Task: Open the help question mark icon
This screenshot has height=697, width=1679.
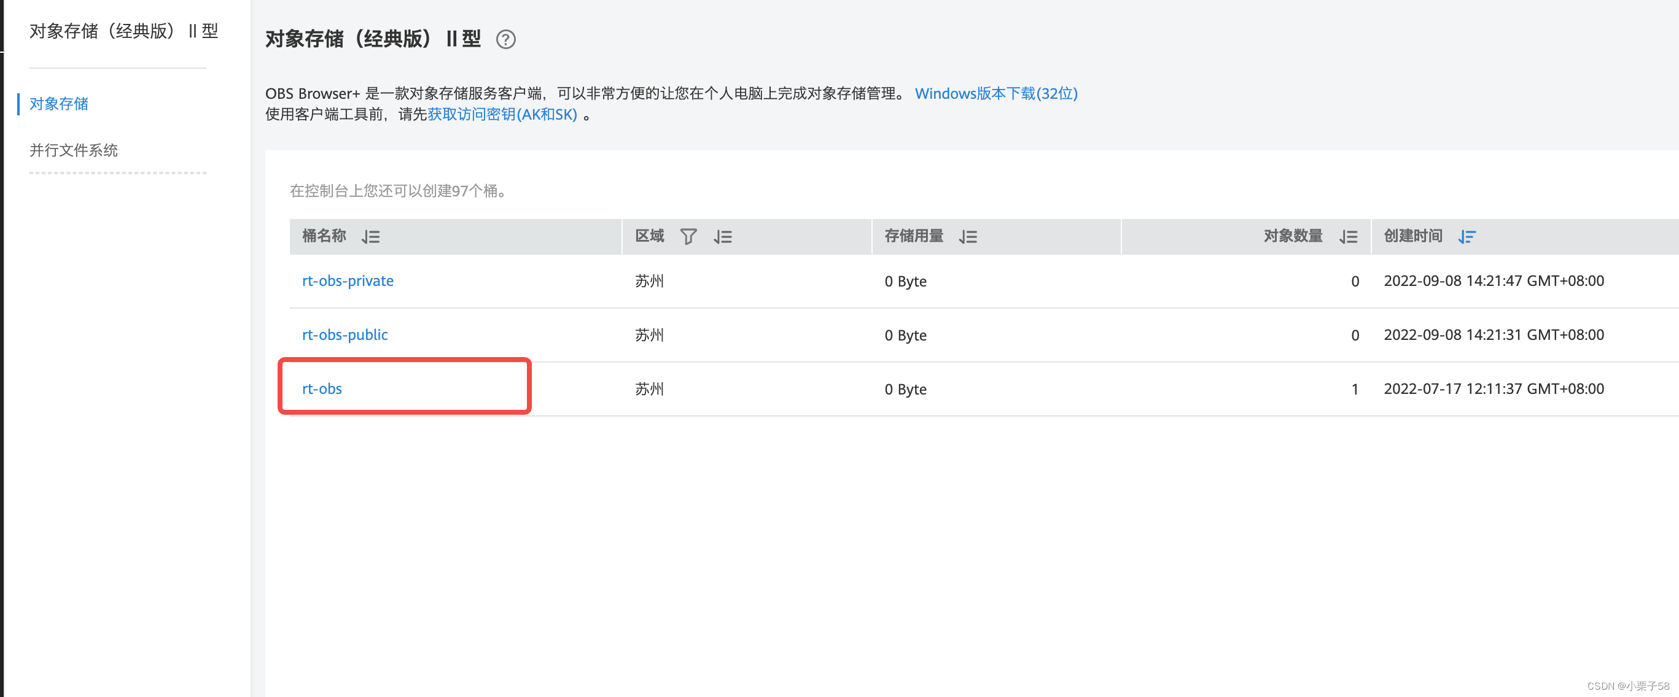Action: coord(505,40)
